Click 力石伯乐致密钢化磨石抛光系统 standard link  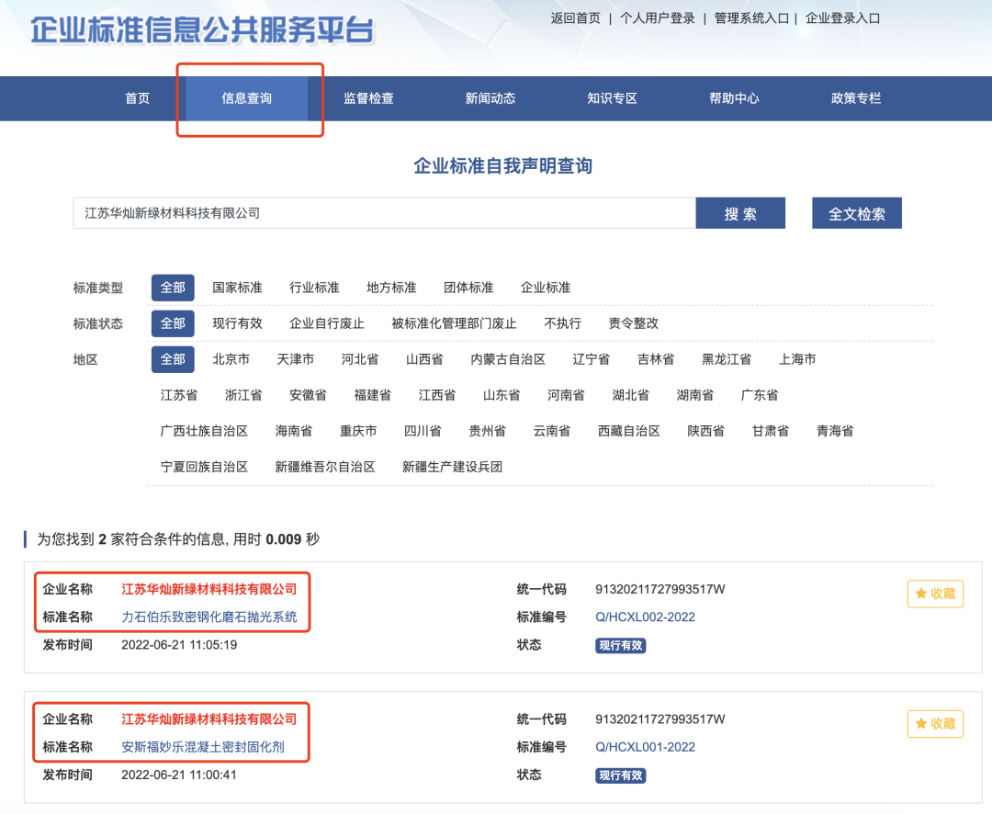[x=209, y=617]
